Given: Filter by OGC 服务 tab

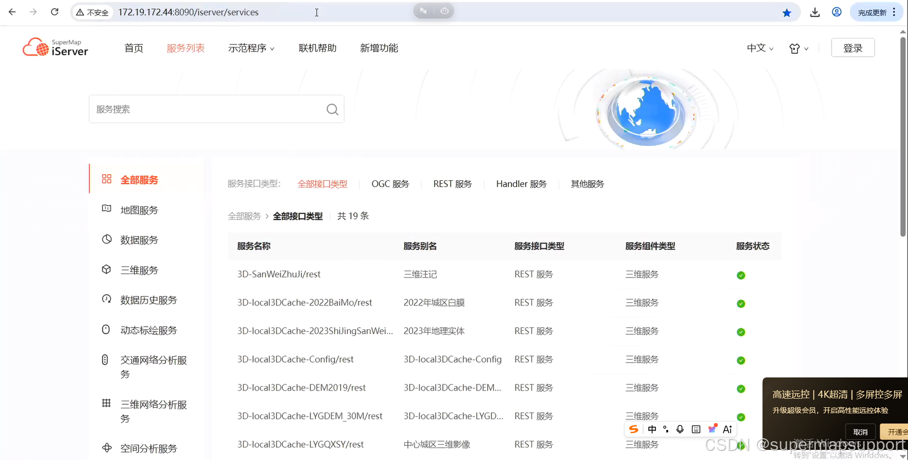Looking at the screenshot, I should pyautogui.click(x=390, y=184).
